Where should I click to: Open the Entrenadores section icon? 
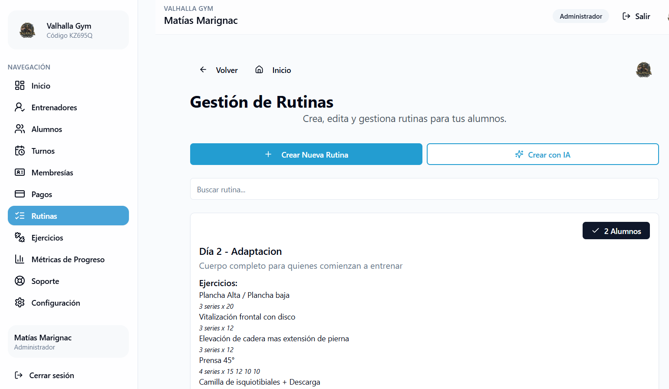pyautogui.click(x=20, y=107)
